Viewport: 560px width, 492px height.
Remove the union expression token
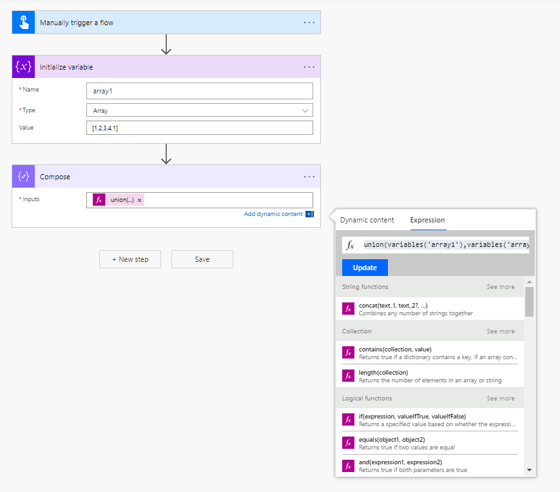[x=139, y=200]
